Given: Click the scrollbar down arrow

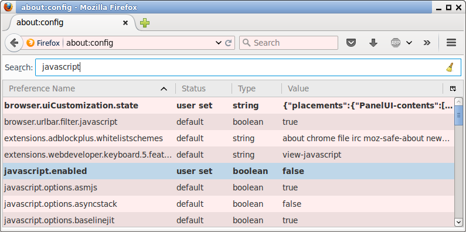Looking at the screenshot, I should (x=458, y=223).
